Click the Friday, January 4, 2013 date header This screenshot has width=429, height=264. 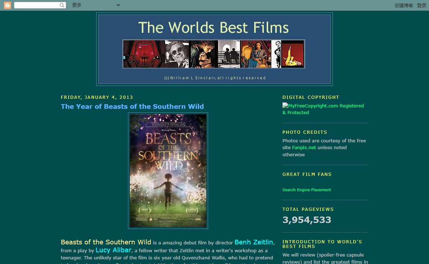(97, 97)
